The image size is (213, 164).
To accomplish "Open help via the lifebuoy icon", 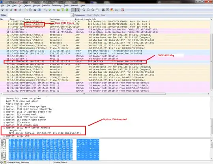I will click(123, 10).
